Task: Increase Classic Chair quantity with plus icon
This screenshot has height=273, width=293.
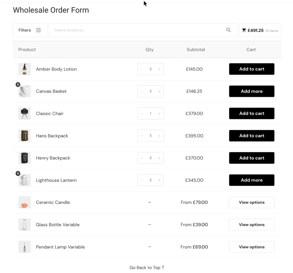Action: point(159,113)
